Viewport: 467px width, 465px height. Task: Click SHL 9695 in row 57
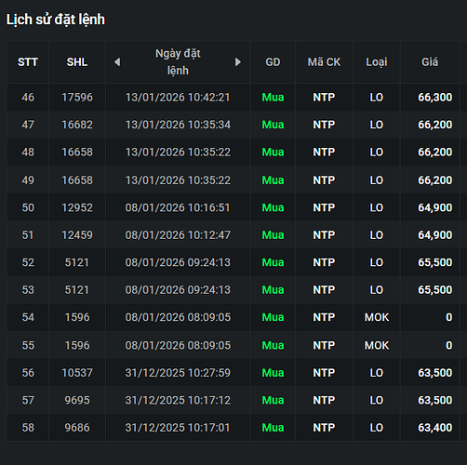coord(77,400)
